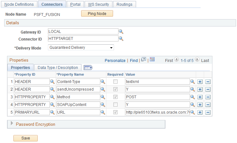Open the Portal tab

[75, 4]
